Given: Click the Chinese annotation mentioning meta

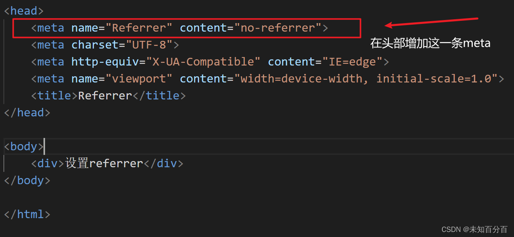Looking at the screenshot, I should (430, 43).
